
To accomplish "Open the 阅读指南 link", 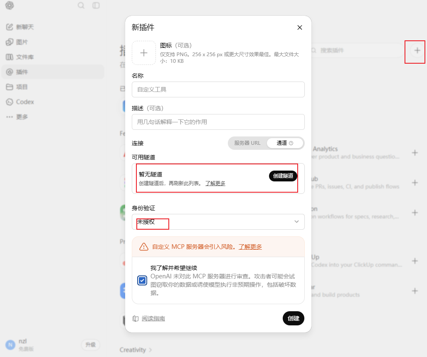I will tap(153, 319).
